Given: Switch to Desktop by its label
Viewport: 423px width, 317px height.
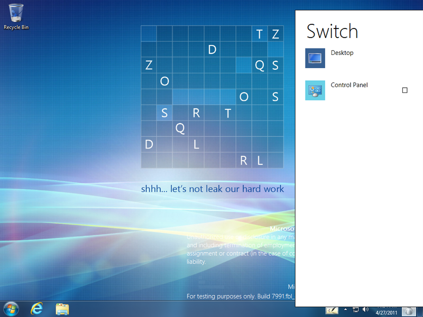Looking at the screenshot, I should 342,53.
